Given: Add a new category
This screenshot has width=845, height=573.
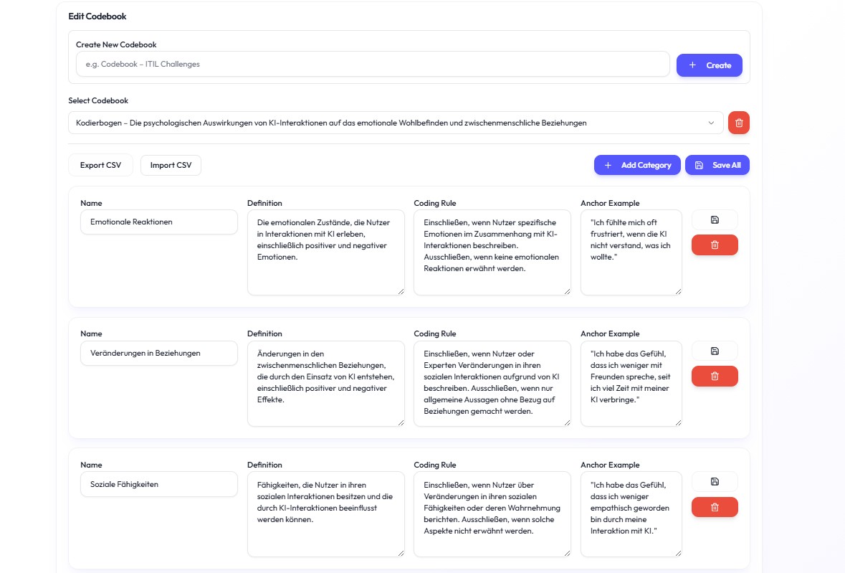Looking at the screenshot, I should [637, 165].
